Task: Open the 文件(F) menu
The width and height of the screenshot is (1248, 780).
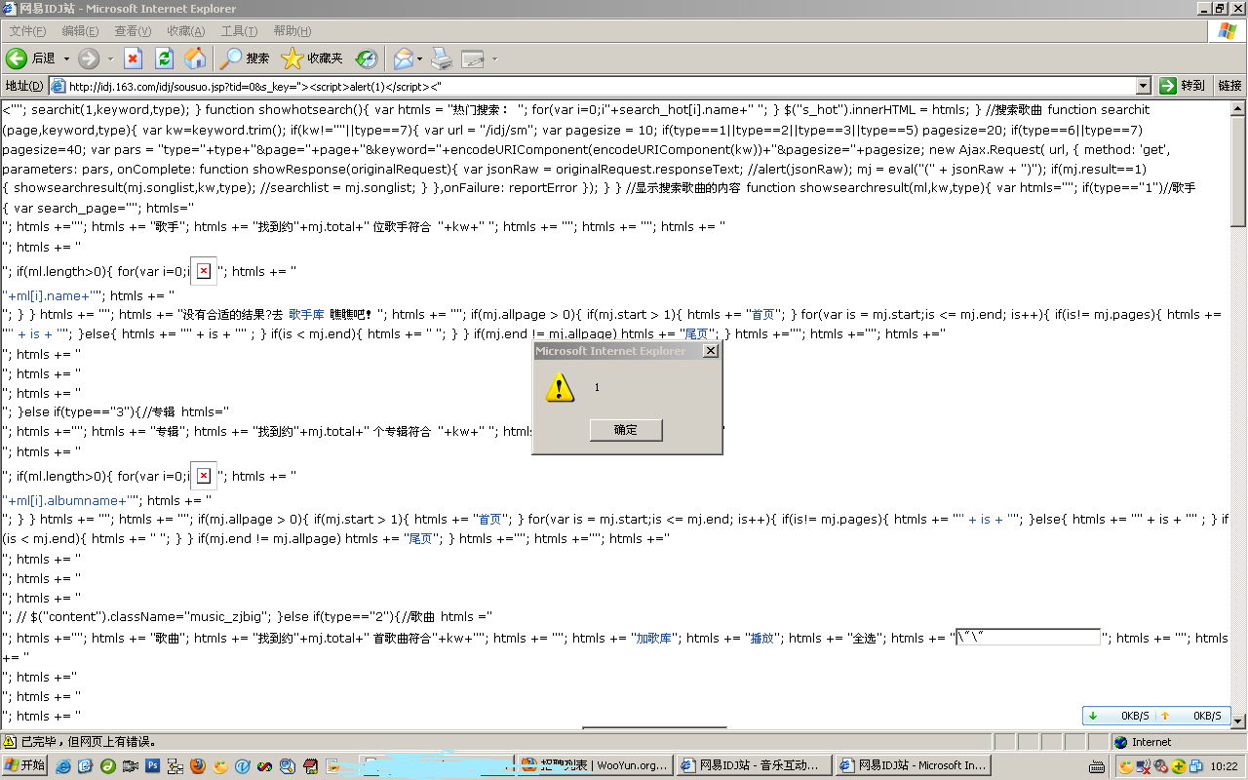Action: (27, 31)
